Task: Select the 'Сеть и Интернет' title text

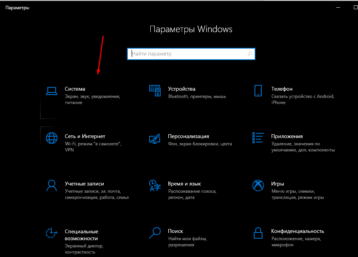Action: click(85, 136)
